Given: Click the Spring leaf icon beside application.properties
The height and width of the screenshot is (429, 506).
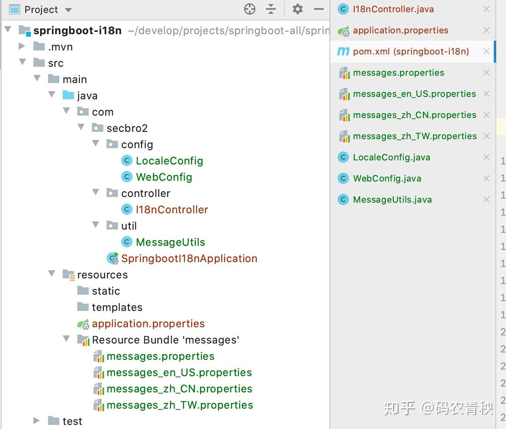Looking at the screenshot, I should pos(83,324).
